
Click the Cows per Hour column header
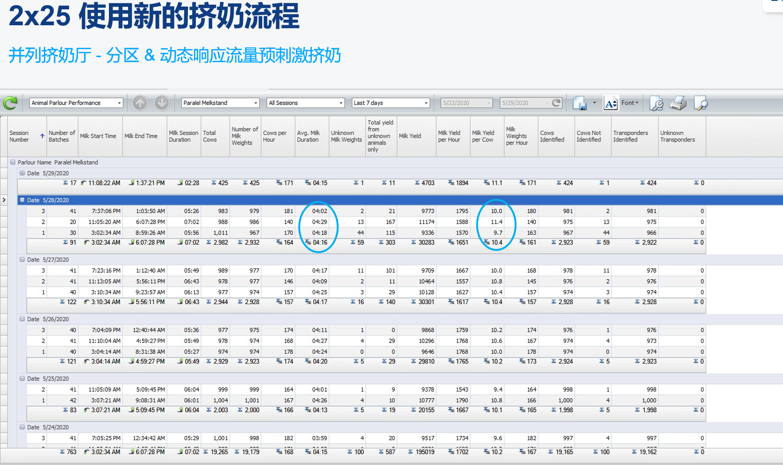coord(278,136)
